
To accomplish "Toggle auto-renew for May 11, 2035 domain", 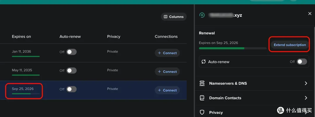I will (71, 71).
